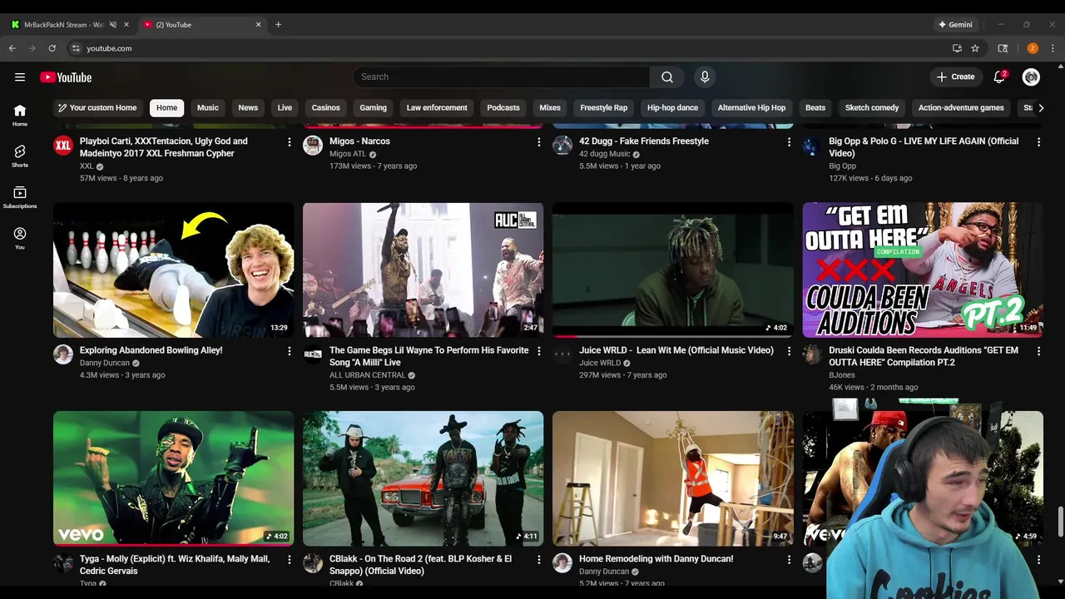
Task: Open the XXL channel avatar
Action: click(x=63, y=146)
